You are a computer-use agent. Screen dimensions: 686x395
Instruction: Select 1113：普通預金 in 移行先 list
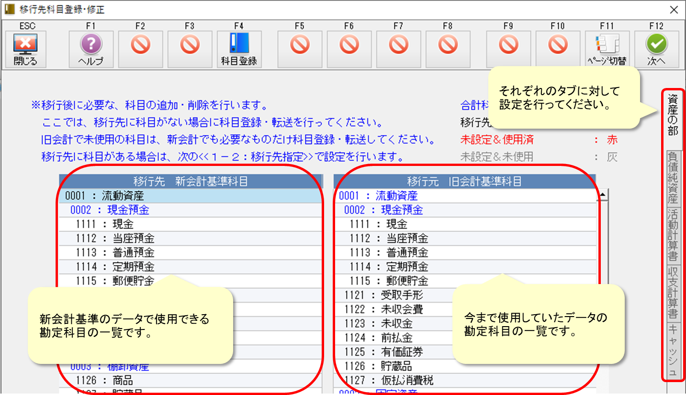[190, 252]
